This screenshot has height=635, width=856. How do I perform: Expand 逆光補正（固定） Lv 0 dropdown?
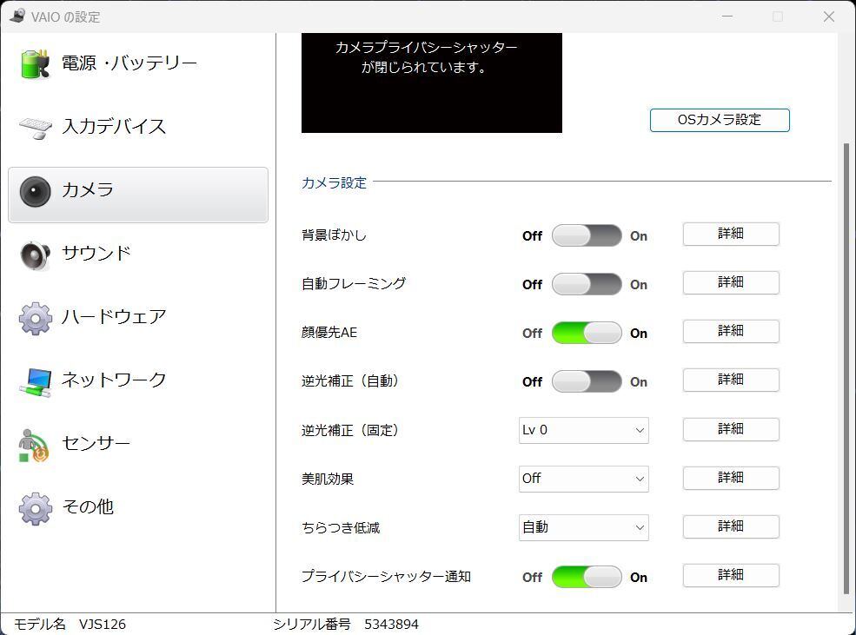tap(584, 430)
